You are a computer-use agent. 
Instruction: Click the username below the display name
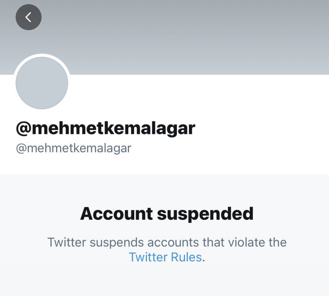pyautogui.click(x=74, y=148)
